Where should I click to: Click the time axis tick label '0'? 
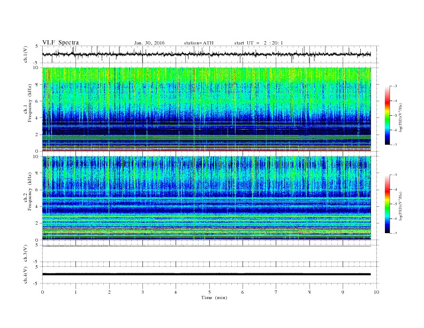(42, 292)
